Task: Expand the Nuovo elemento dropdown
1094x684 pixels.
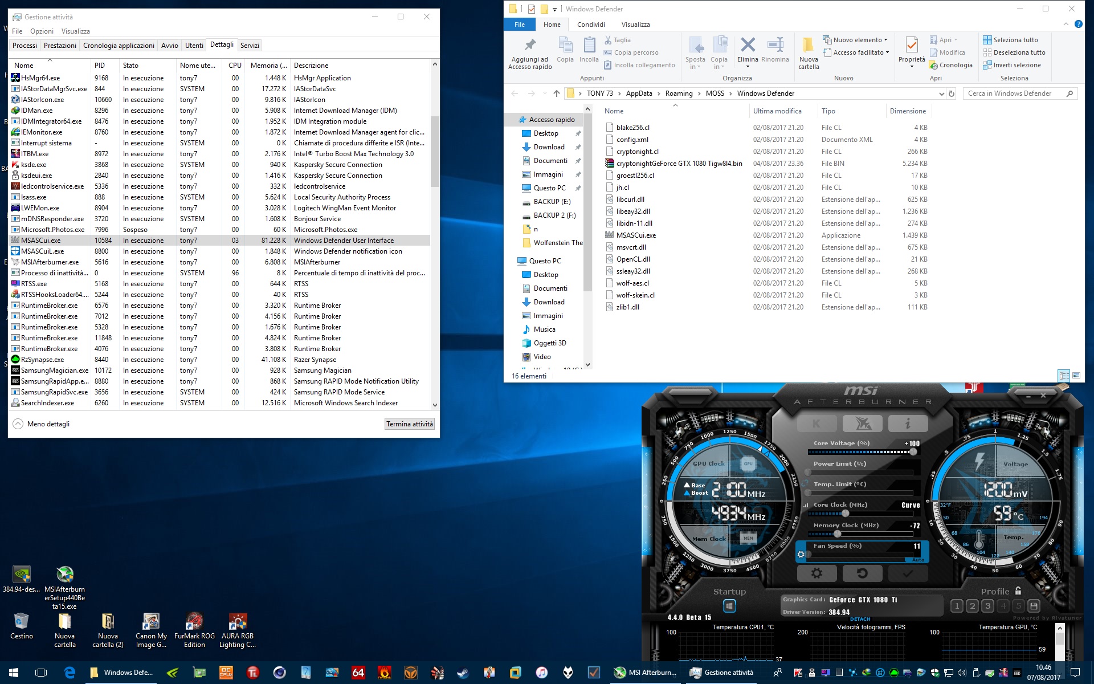Action: pos(855,40)
